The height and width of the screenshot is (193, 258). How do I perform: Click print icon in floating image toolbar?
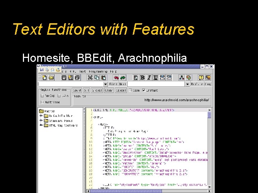tap(47, 70)
